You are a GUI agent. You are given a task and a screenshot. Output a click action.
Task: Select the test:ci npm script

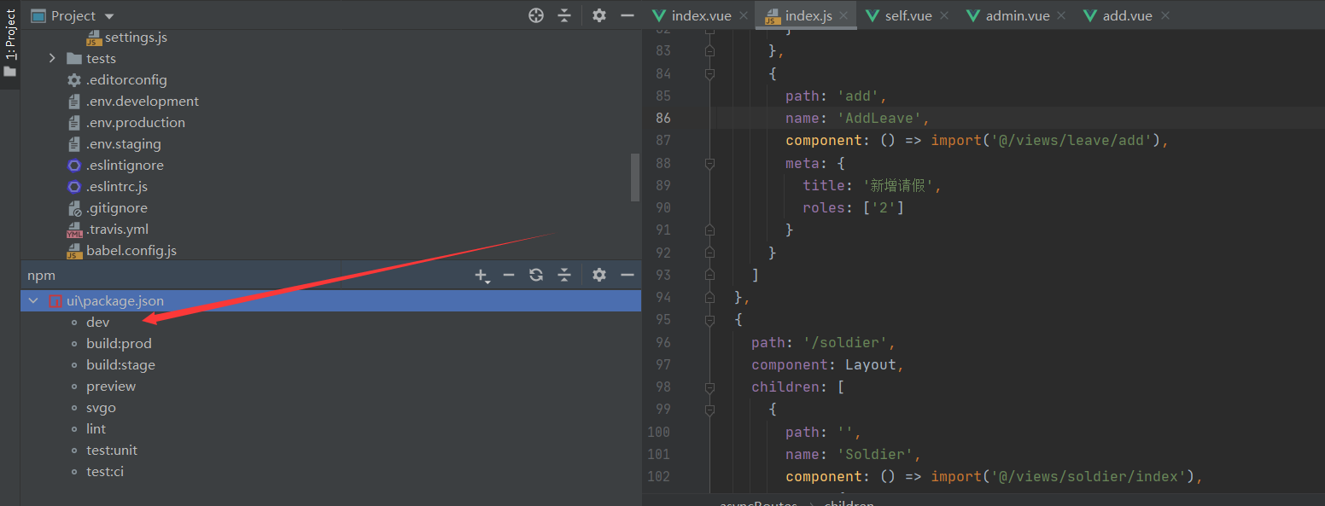(x=105, y=471)
